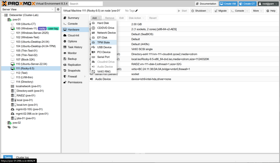Expand the pve-02 node in tree
Screen dimensions: 280x163
click(x=7, y=123)
